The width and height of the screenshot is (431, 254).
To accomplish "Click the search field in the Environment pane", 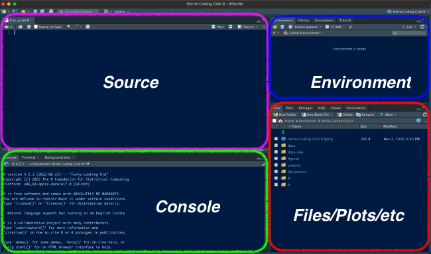I will pyautogui.click(x=408, y=33).
